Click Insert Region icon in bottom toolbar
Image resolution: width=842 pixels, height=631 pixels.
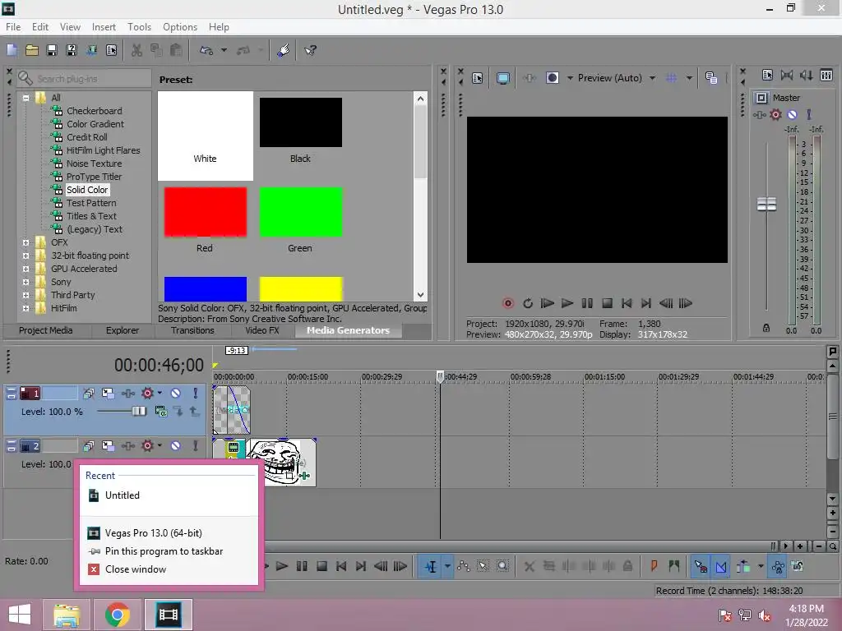tap(674, 566)
